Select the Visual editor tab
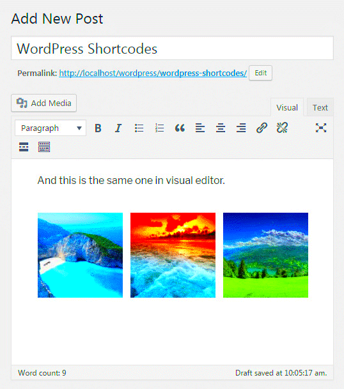 tap(287, 107)
